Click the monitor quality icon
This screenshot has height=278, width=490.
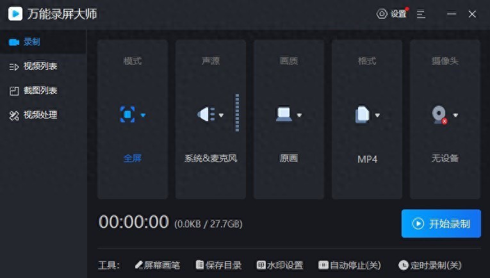[x=284, y=115]
